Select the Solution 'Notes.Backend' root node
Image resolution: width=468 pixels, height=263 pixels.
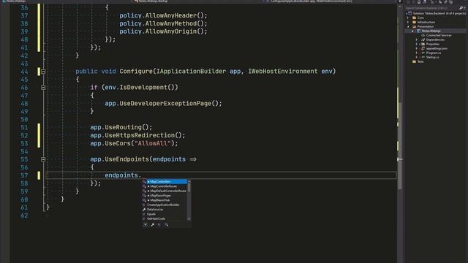coord(439,13)
